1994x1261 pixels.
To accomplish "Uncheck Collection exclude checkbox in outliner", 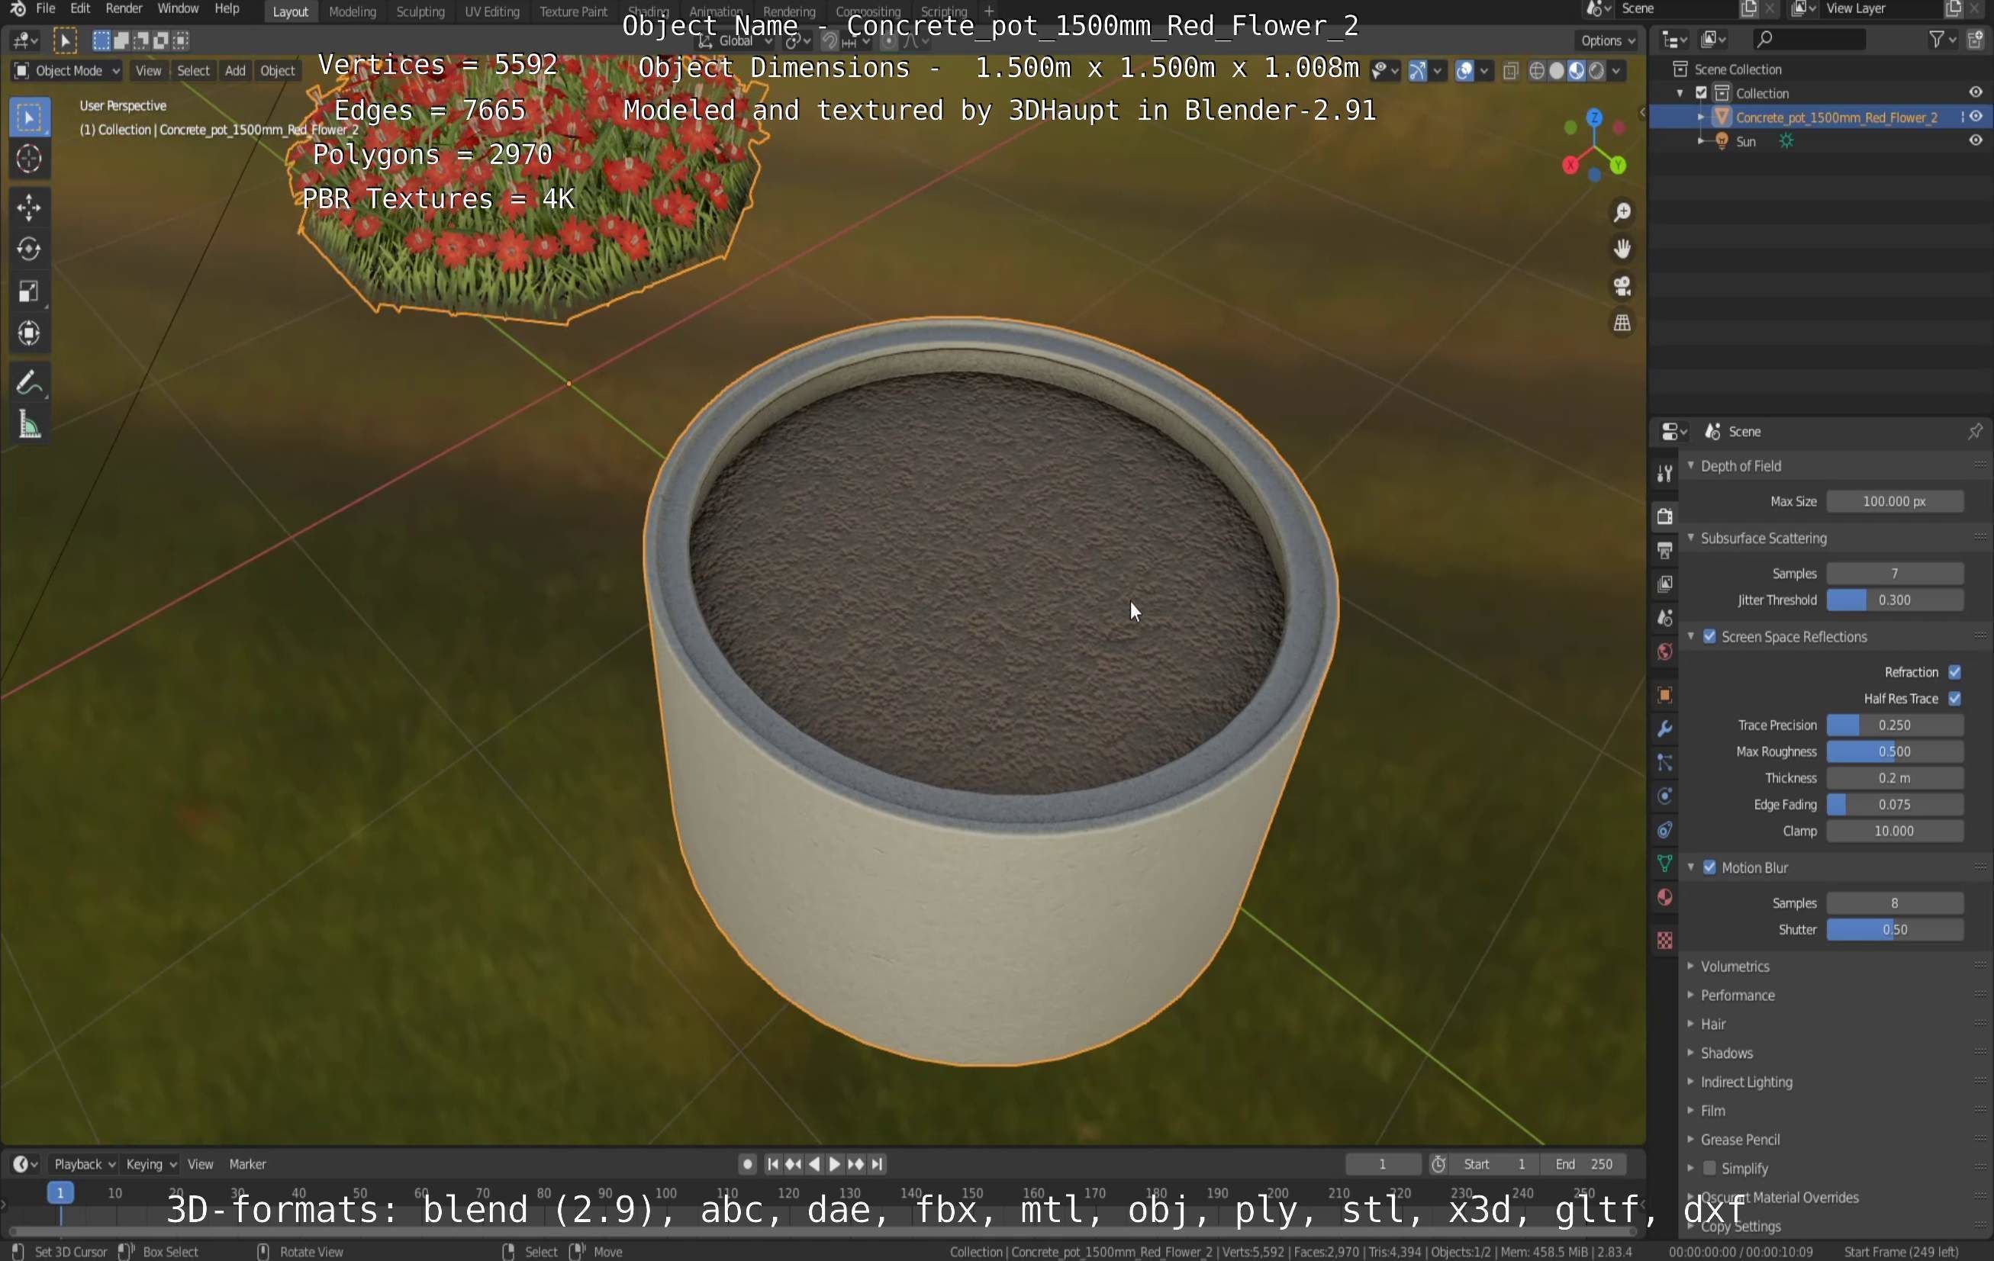I will [1701, 93].
